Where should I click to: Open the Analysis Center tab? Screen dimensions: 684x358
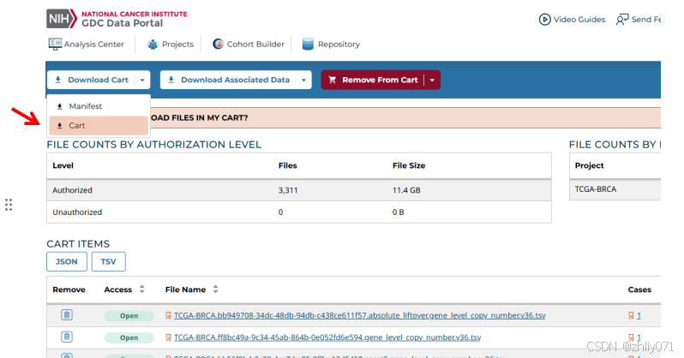click(x=87, y=44)
